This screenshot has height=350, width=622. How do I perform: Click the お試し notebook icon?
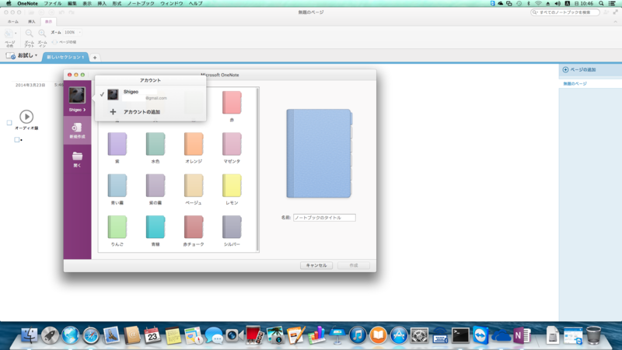11,56
